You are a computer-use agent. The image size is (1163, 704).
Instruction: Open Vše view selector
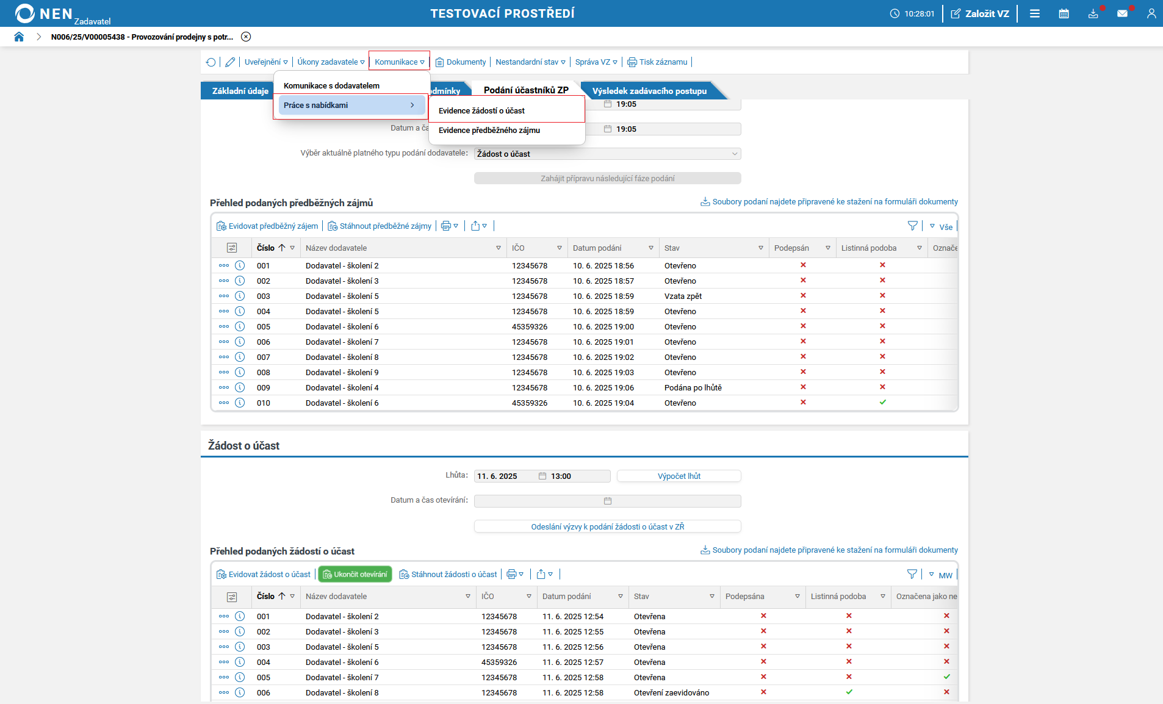tap(941, 227)
